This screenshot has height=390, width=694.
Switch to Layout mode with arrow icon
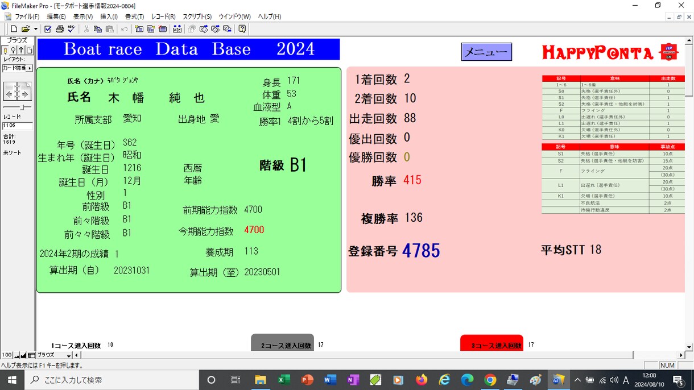[x=22, y=50]
